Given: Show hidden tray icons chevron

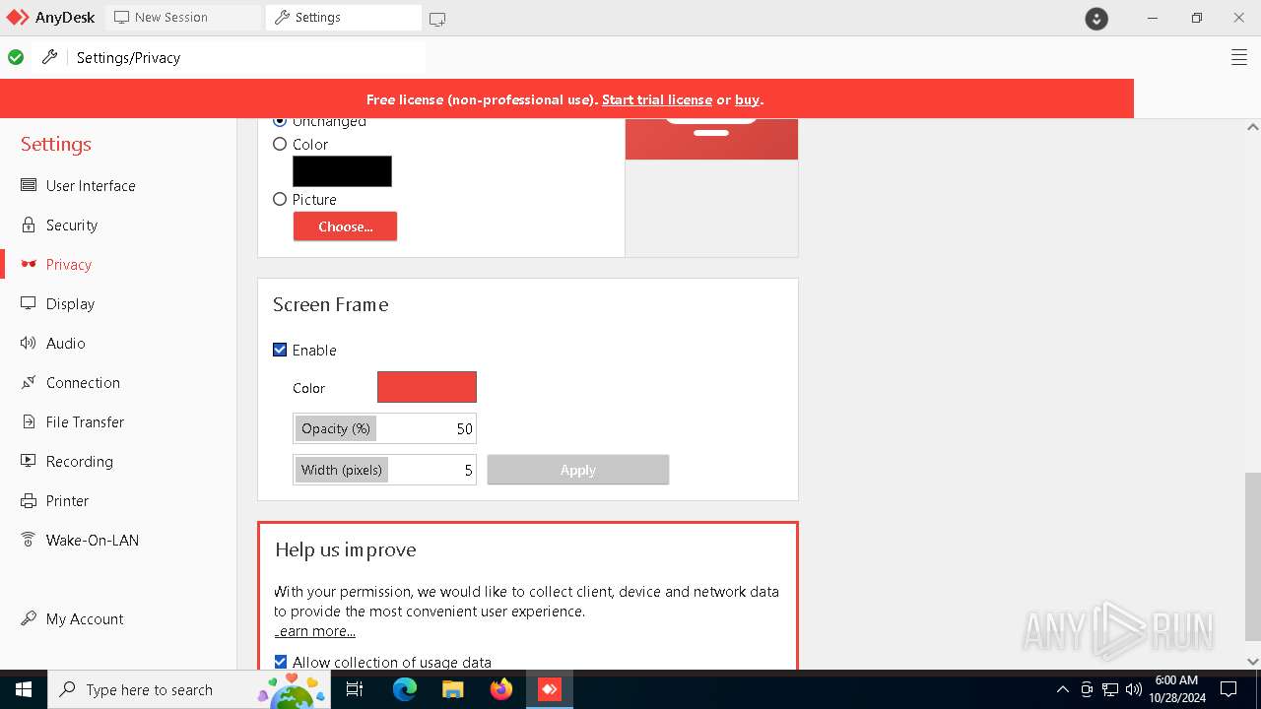Looking at the screenshot, I should (1062, 689).
